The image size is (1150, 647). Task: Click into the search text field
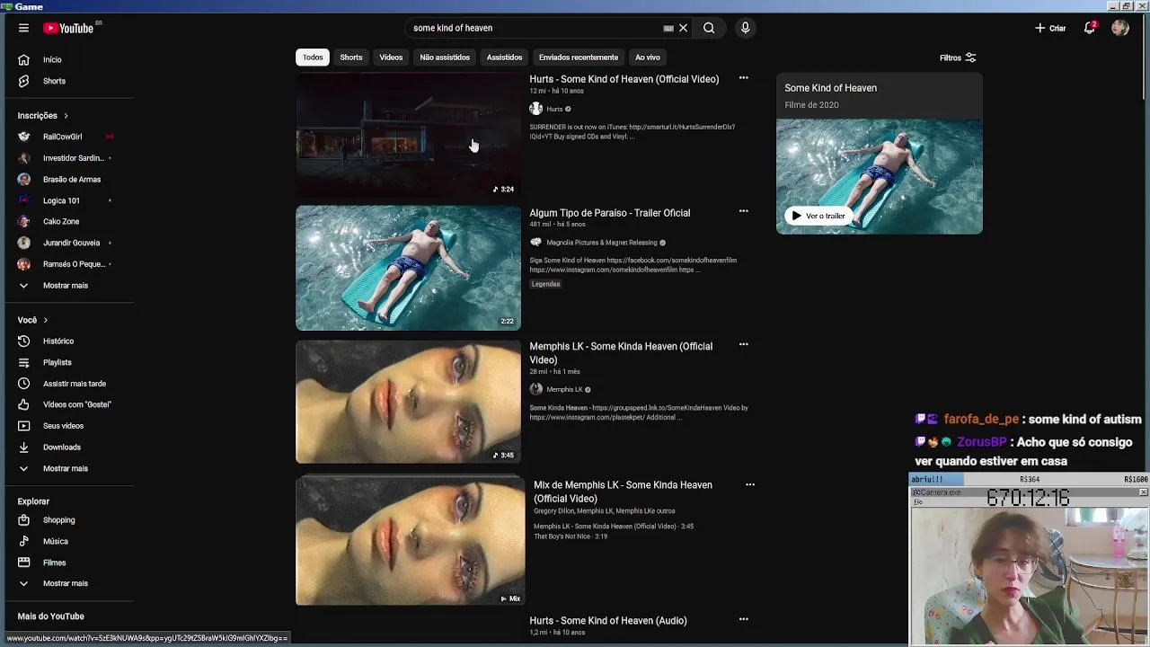pyautogui.click(x=535, y=28)
